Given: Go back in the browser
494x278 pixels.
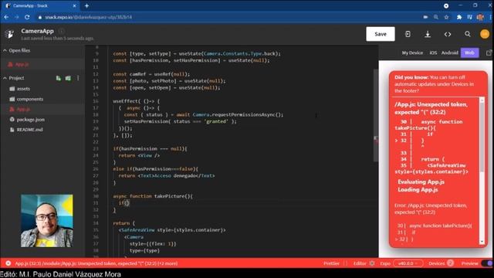Looking at the screenshot, I should pyautogui.click(x=6, y=17).
